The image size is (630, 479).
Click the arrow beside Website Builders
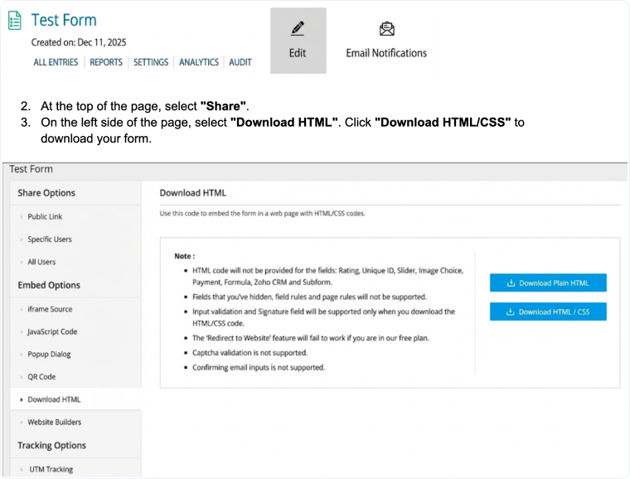coord(22,423)
